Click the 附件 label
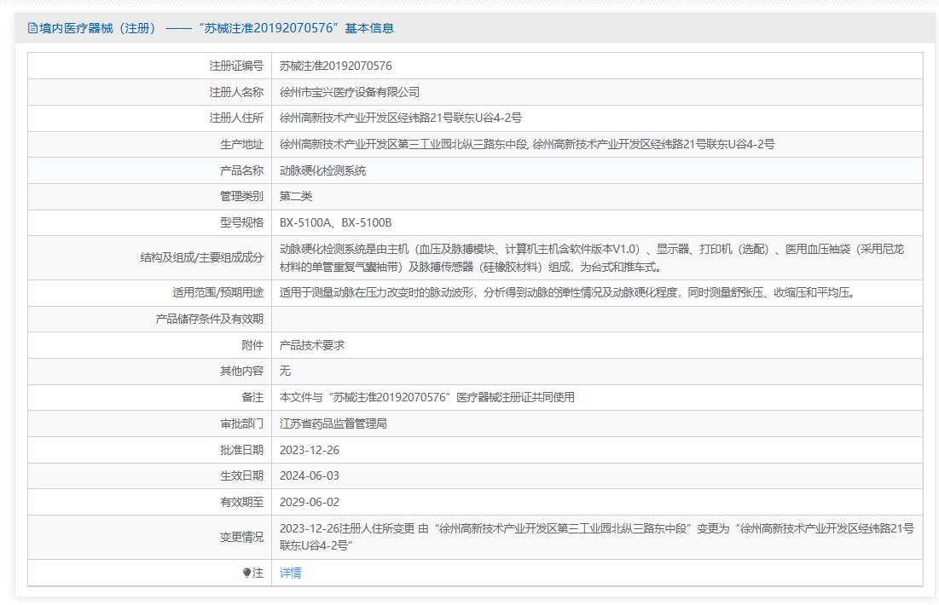The image size is (939, 605). 252,345
